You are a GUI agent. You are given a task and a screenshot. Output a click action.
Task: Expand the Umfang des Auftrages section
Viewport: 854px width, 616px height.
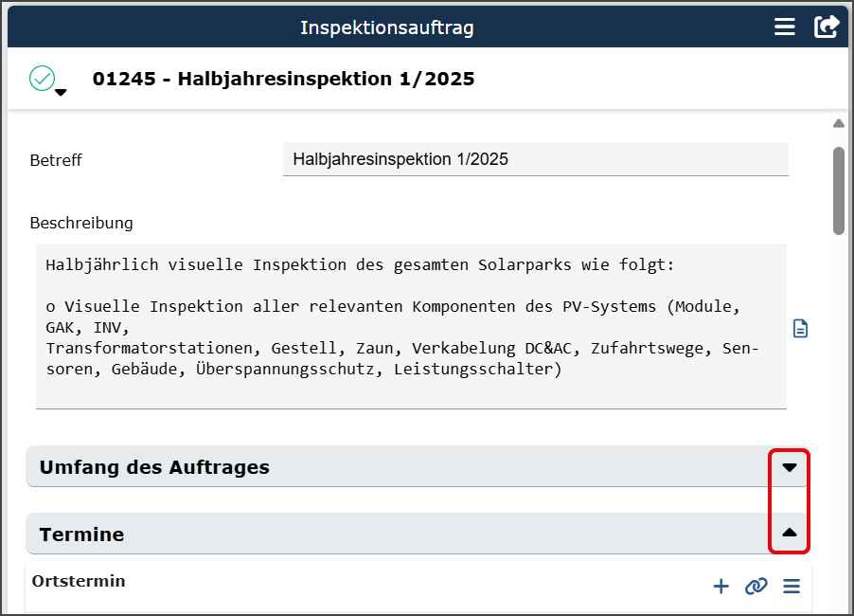[x=790, y=467]
